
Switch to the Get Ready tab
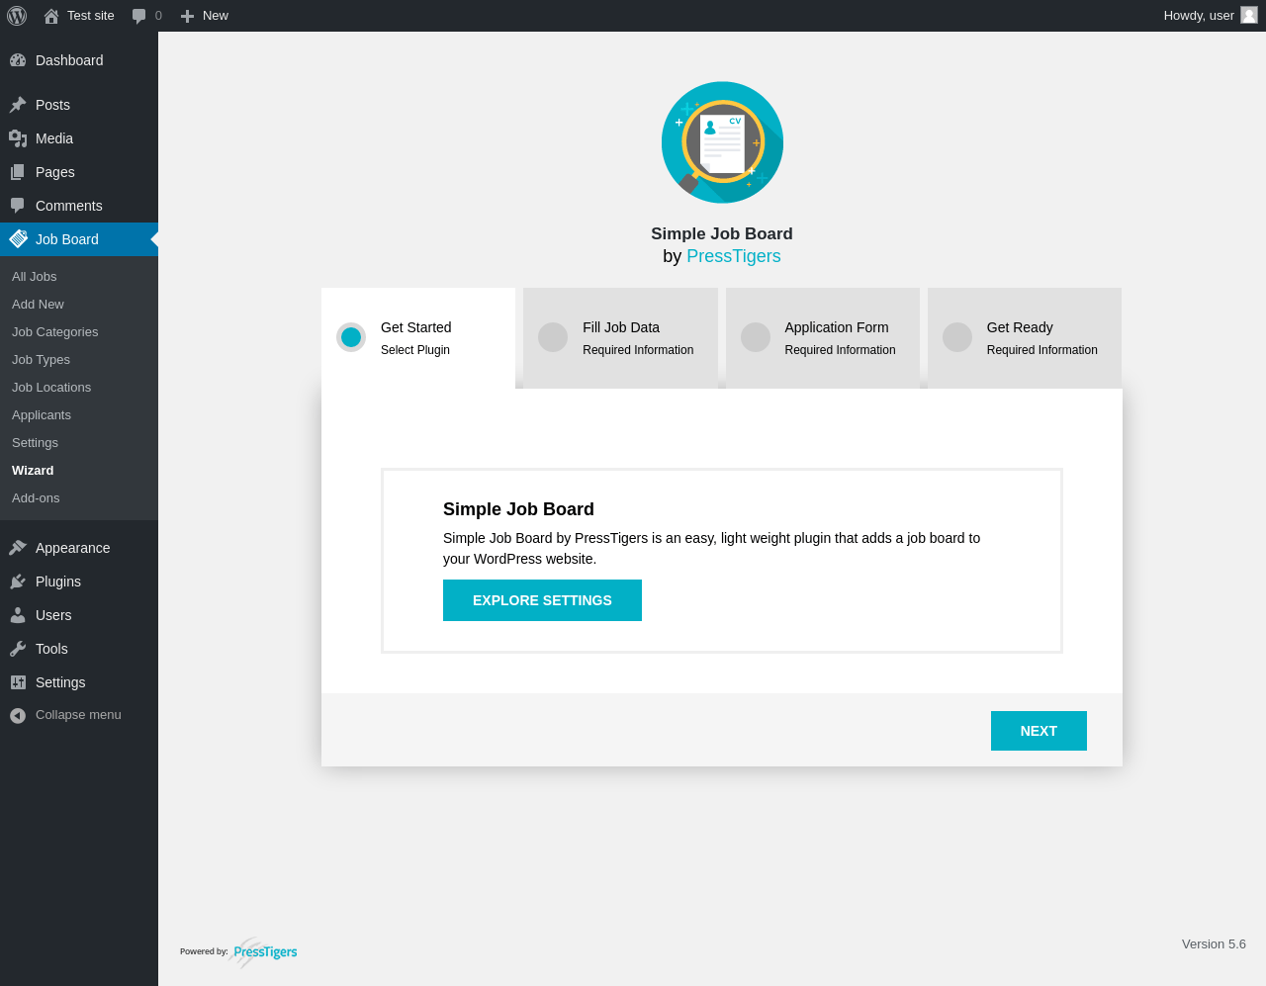click(1025, 338)
